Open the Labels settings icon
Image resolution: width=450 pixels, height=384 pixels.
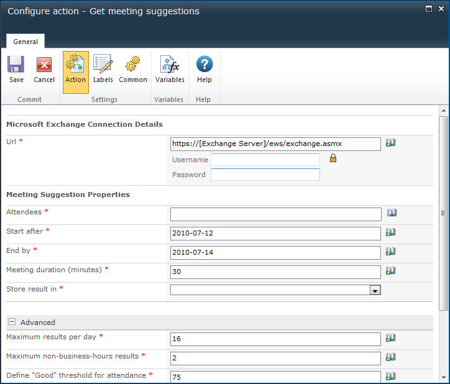[x=103, y=63]
